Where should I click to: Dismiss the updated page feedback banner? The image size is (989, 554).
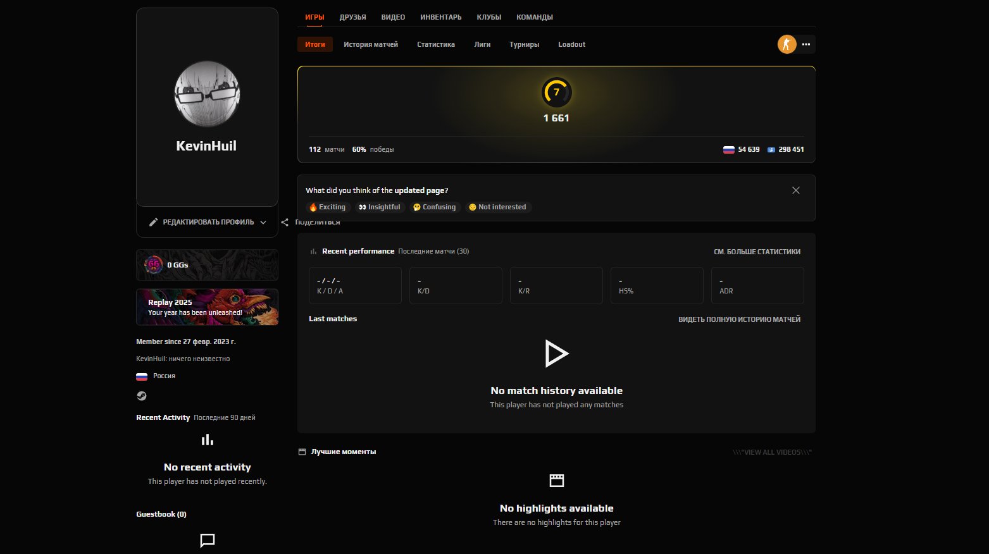[796, 190]
